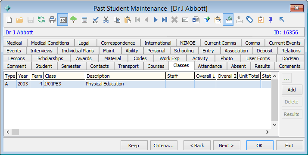The height and width of the screenshot is (155, 308).
Task: Confirm with the OK button
Action: pyautogui.click(x=260, y=146)
